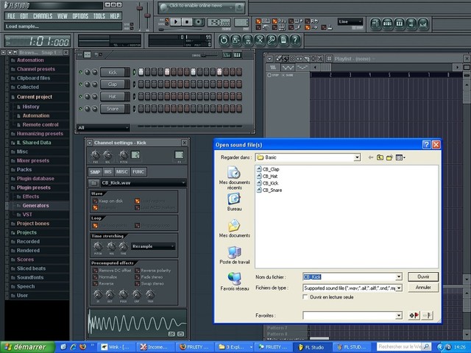
Task: Open the TOOLS menu
Action: (x=99, y=16)
